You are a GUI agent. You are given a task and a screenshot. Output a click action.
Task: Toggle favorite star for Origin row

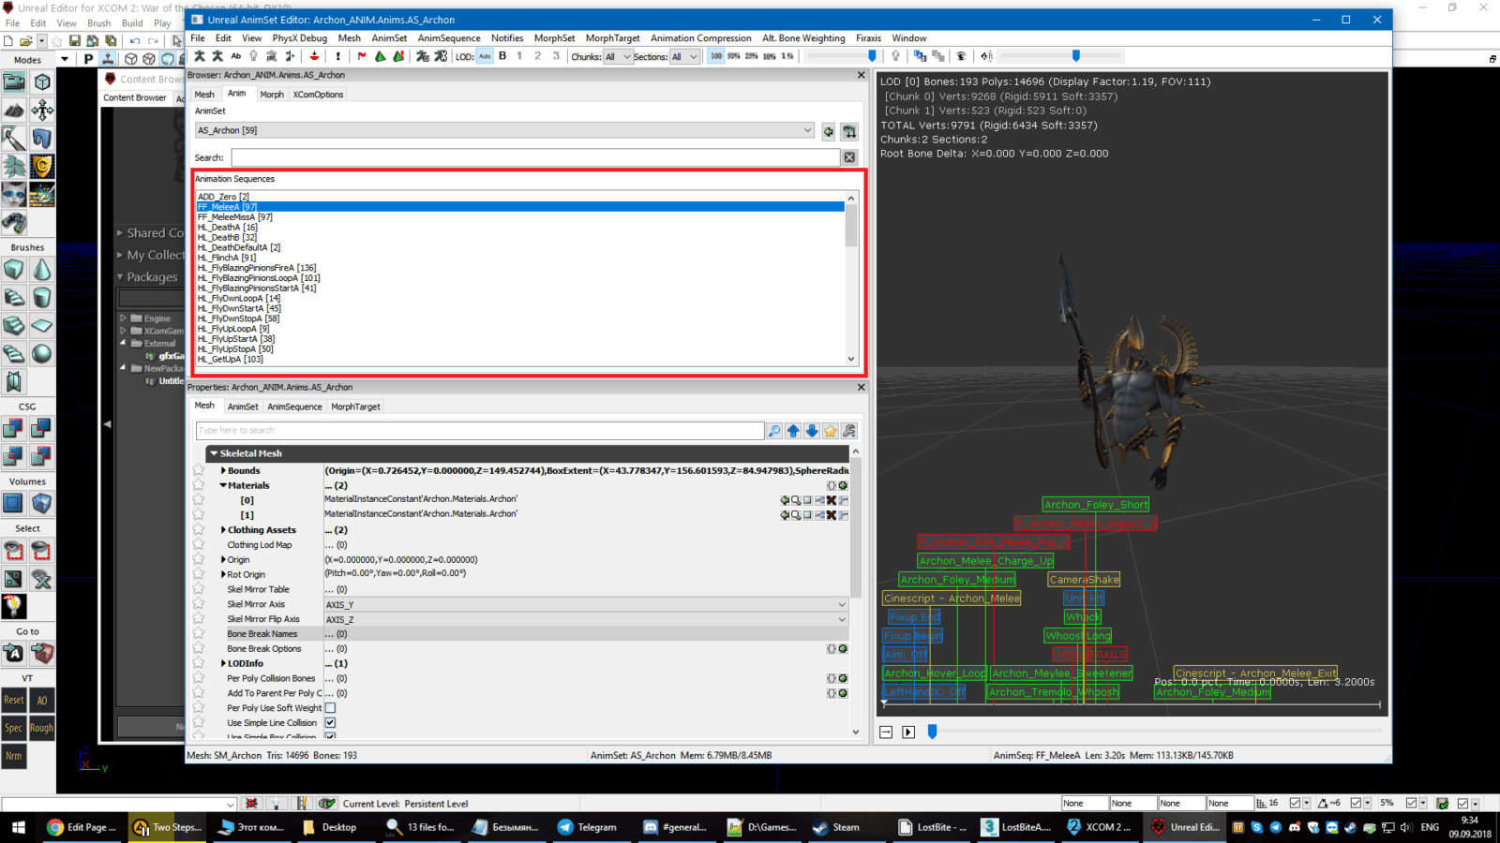click(199, 559)
